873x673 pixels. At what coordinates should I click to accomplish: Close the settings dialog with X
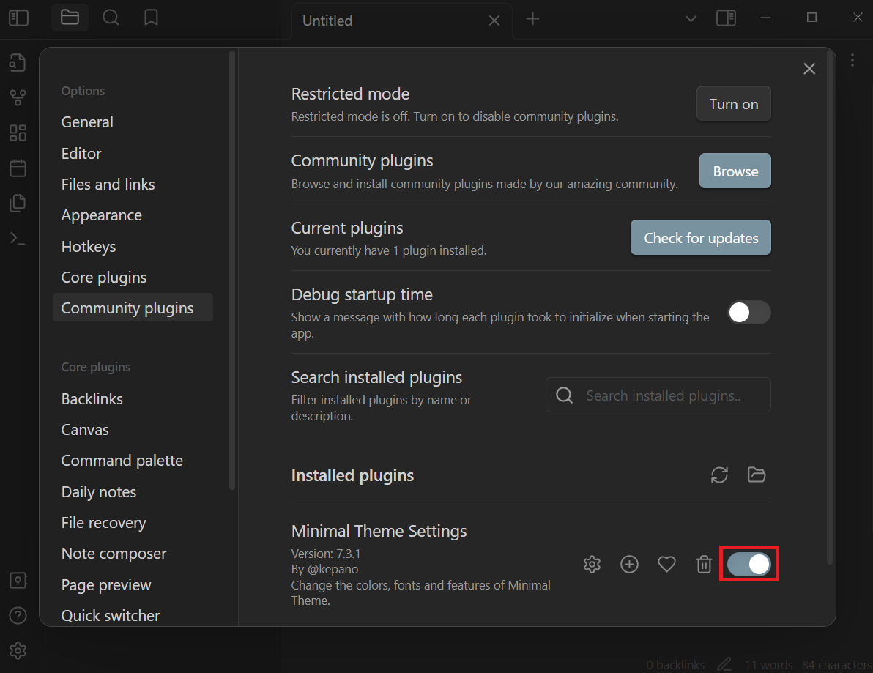(x=809, y=68)
